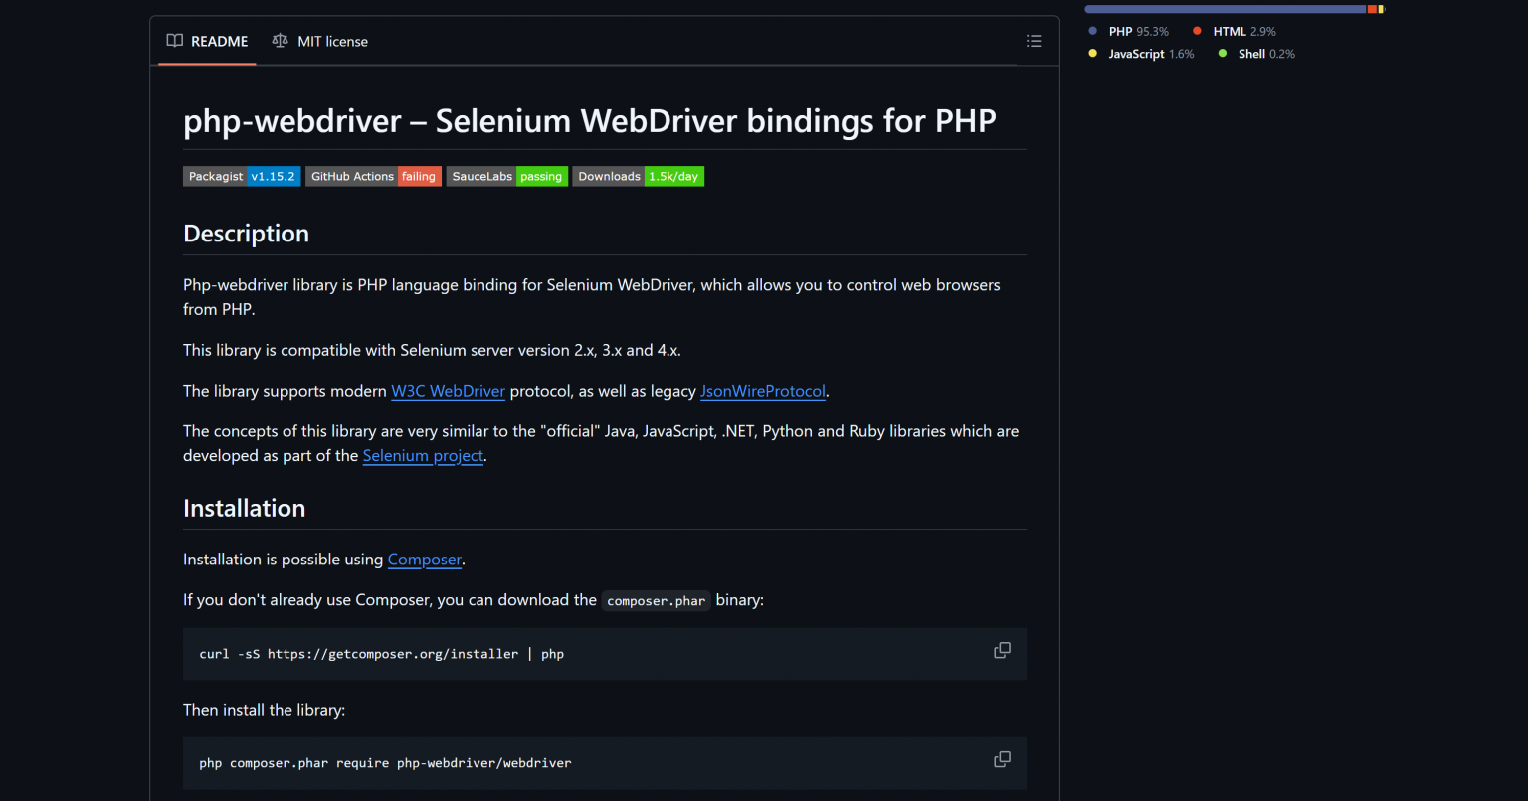This screenshot has height=801, width=1528.
Task: Click the languages percentage bar
Action: pos(1235,9)
